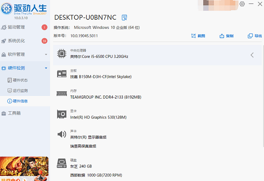Select the 硬件检测 sidebar section

25,68
